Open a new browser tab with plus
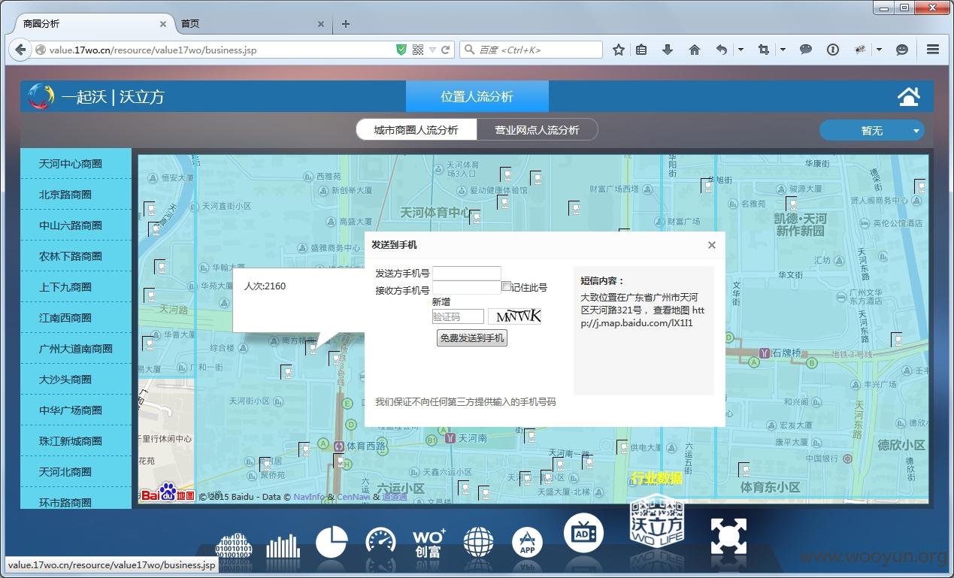This screenshot has height=578, width=954. coord(346,23)
